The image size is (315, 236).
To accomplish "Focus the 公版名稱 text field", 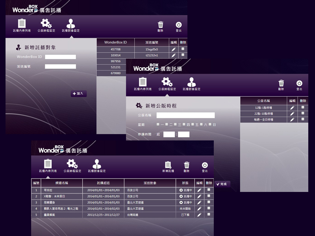I will tap(185, 115).
